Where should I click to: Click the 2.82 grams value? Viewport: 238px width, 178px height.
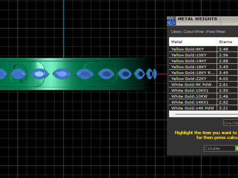tap(224, 102)
